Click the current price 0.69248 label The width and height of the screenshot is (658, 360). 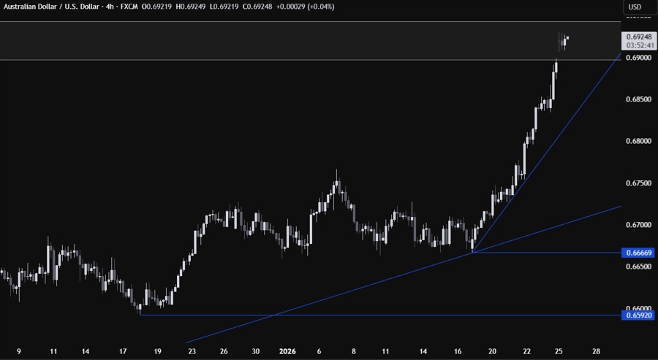(x=639, y=37)
